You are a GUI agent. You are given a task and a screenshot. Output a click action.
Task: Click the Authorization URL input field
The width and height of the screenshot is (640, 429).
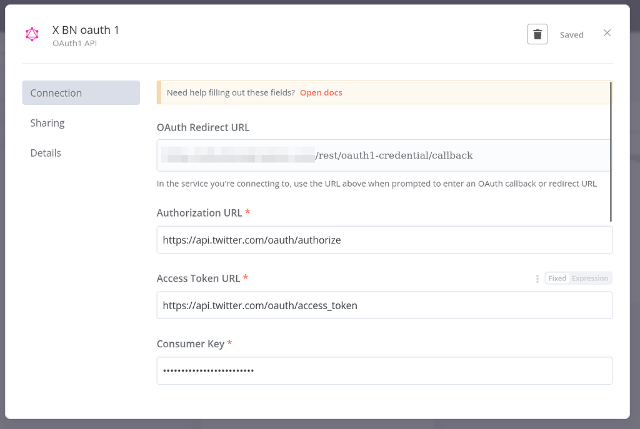click(x=384, y=240)
